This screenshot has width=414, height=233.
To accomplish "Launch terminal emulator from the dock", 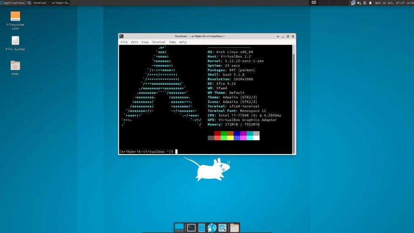I will point(191,228).
